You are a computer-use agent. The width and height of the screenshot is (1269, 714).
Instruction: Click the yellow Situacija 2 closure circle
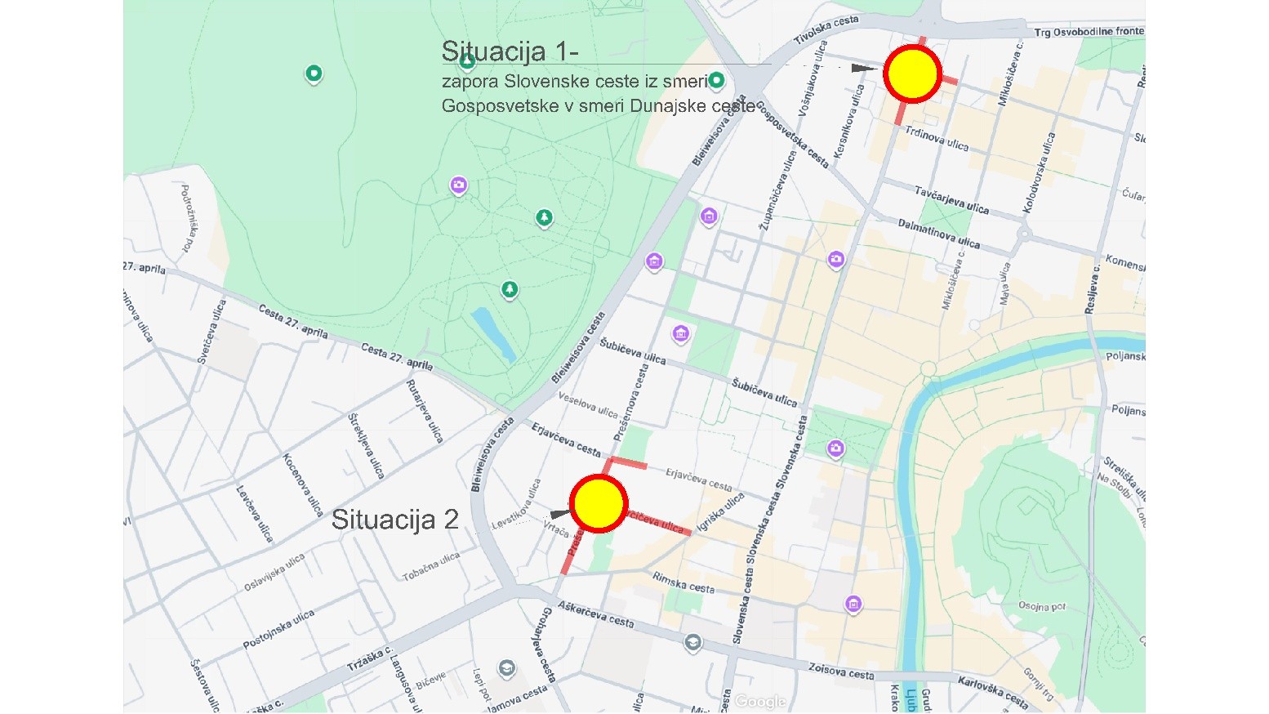pyautogui.click(x=599, y=504)
